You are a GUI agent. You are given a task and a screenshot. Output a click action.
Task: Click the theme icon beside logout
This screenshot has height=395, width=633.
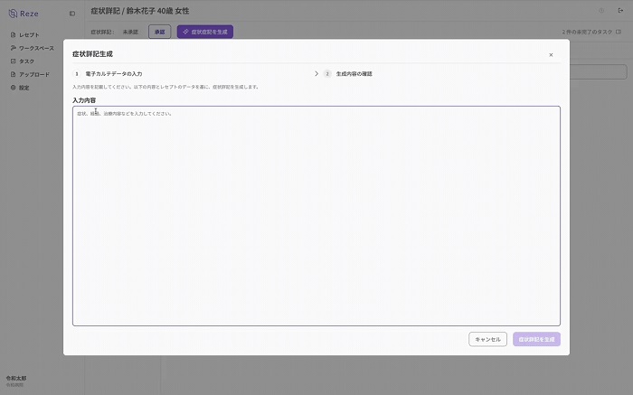coord(601,10)
